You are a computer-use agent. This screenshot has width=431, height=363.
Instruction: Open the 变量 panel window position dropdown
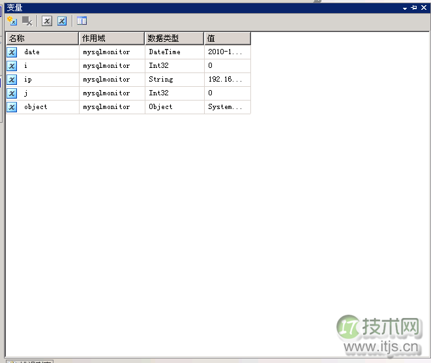pos(405,8)
